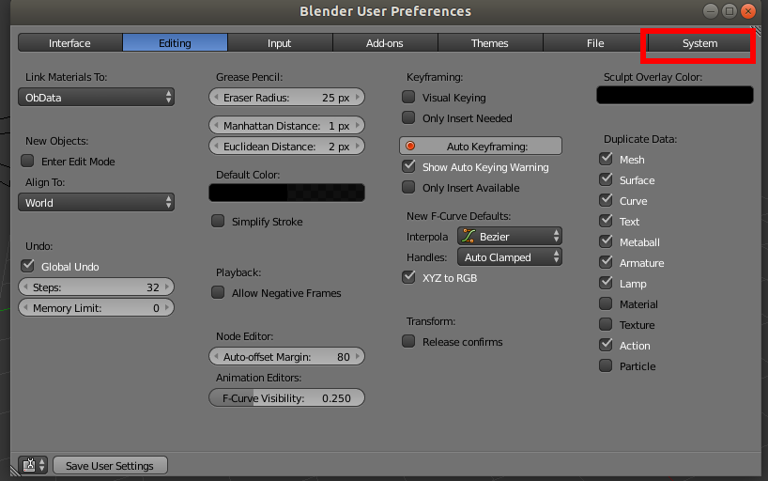Adjust the F-Curve Visibility slider
The width and height of the screenshot is (768, 481).
tap(286, 397)
